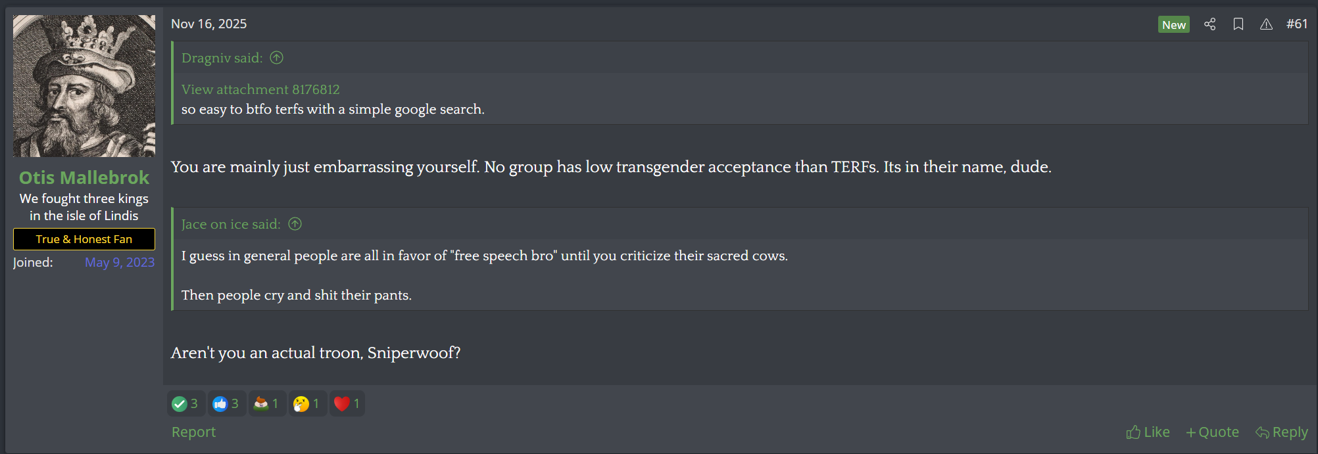1318x454 pixels.
Task: Add post to multi-quote with +Quote
Action: [x=1212, y=432]
